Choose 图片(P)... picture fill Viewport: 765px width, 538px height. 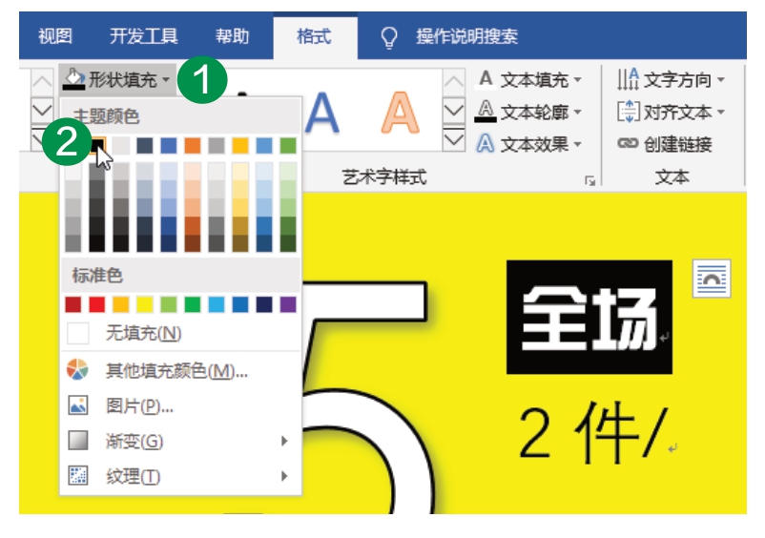coord(180,405)
